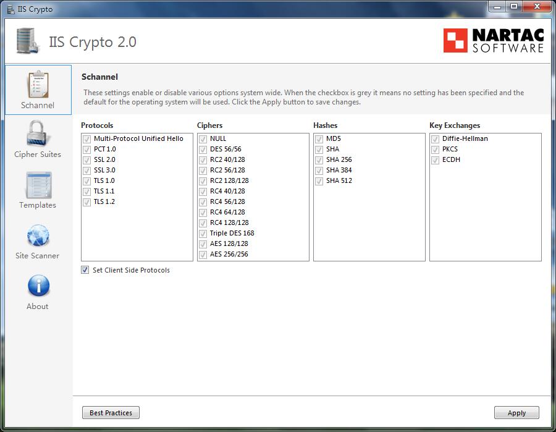Open Cipher Suites padlock icon
Screen dimensions: 556x432
coord(38,134)
